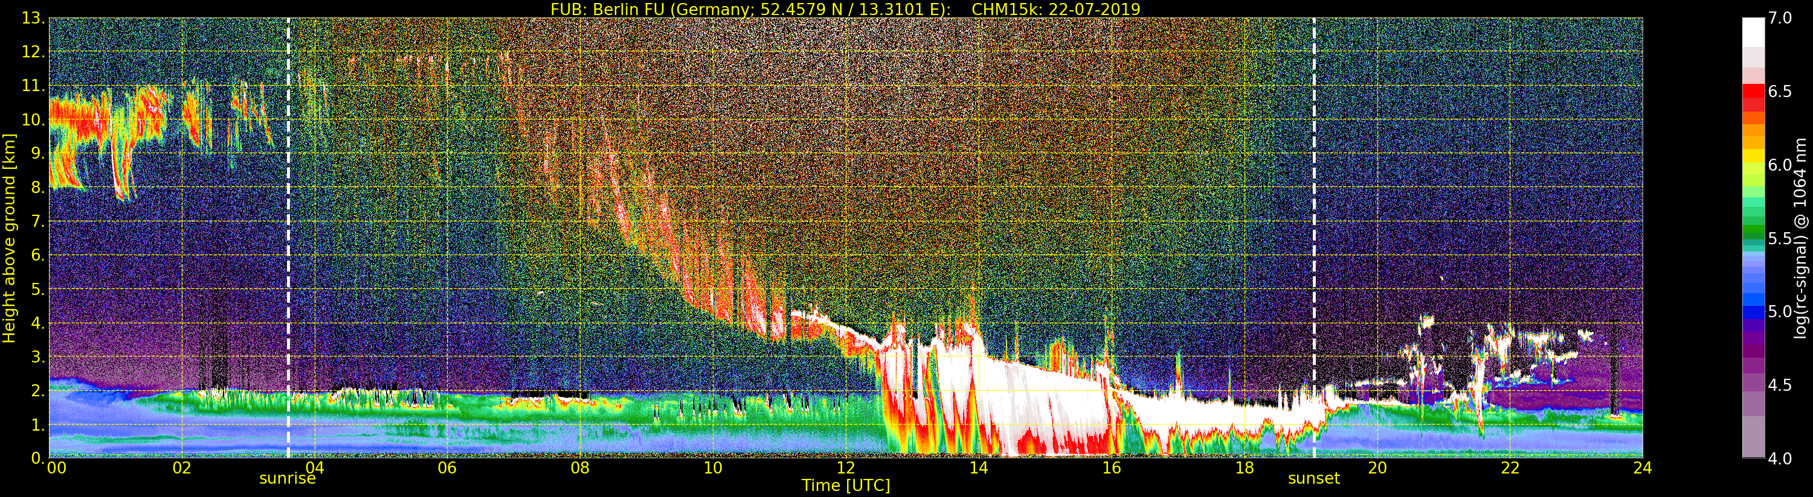
Task: Click the white dashed sunset line
Action: point(1314,238)
